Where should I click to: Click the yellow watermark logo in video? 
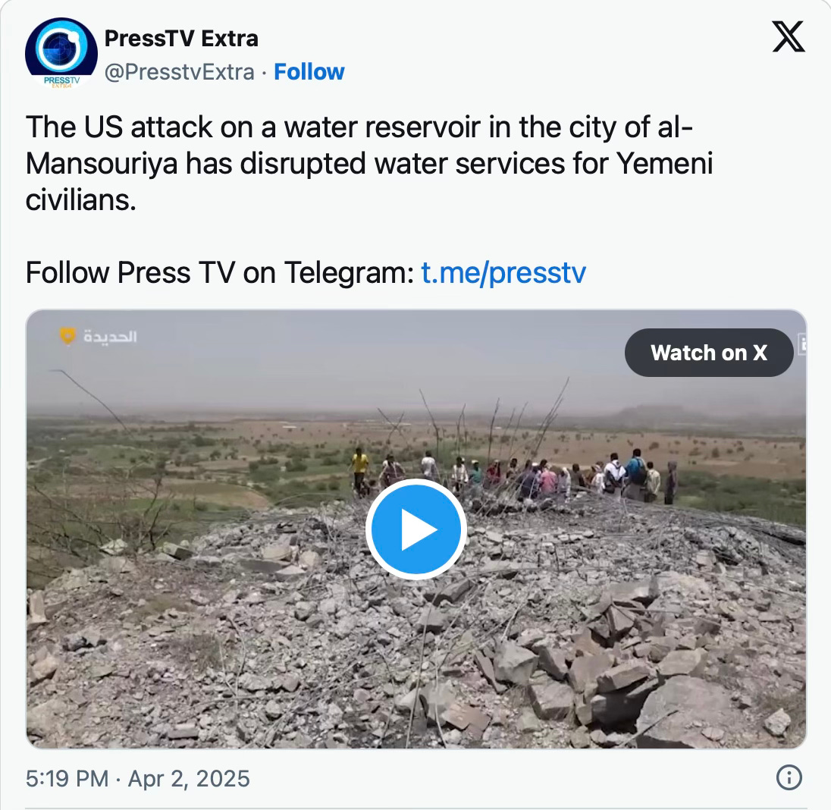tap(67, 336)
